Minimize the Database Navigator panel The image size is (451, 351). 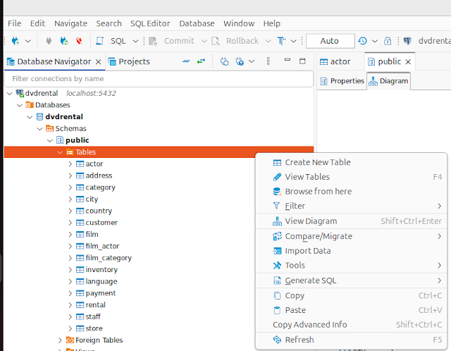click(287, 60)
